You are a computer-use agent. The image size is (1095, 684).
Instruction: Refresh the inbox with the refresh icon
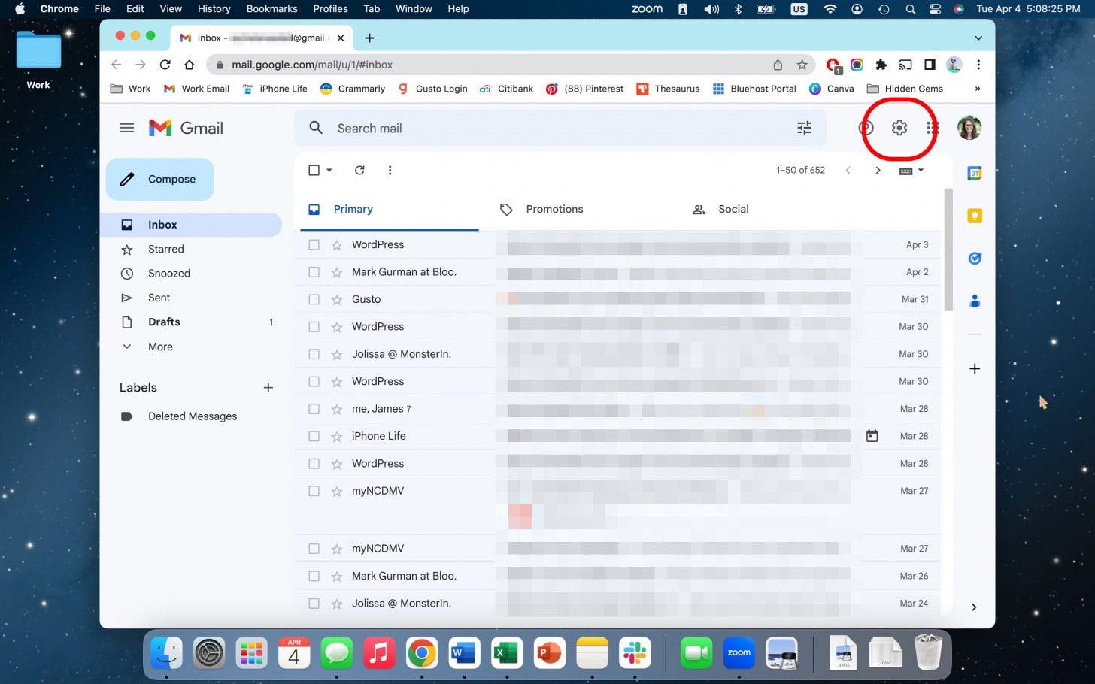(x=359, y=170)
